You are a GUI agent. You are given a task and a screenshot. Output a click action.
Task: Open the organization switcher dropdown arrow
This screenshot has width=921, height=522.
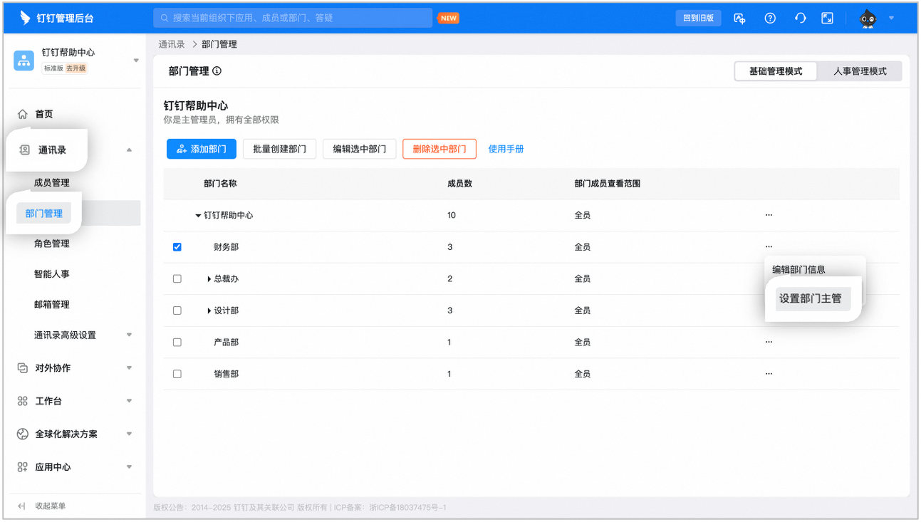click(136, 61)
